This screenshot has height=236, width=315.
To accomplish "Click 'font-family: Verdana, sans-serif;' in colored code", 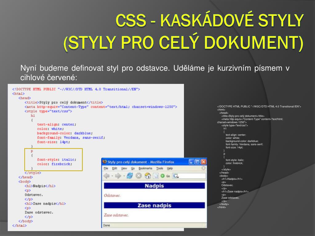I will click(71, 138).
